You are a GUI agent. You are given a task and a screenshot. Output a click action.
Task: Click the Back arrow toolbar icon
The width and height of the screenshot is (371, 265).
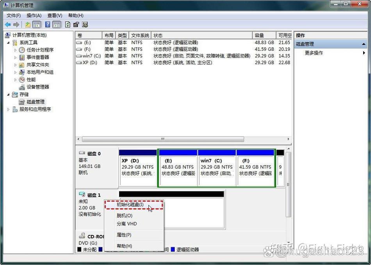point(7,24)
